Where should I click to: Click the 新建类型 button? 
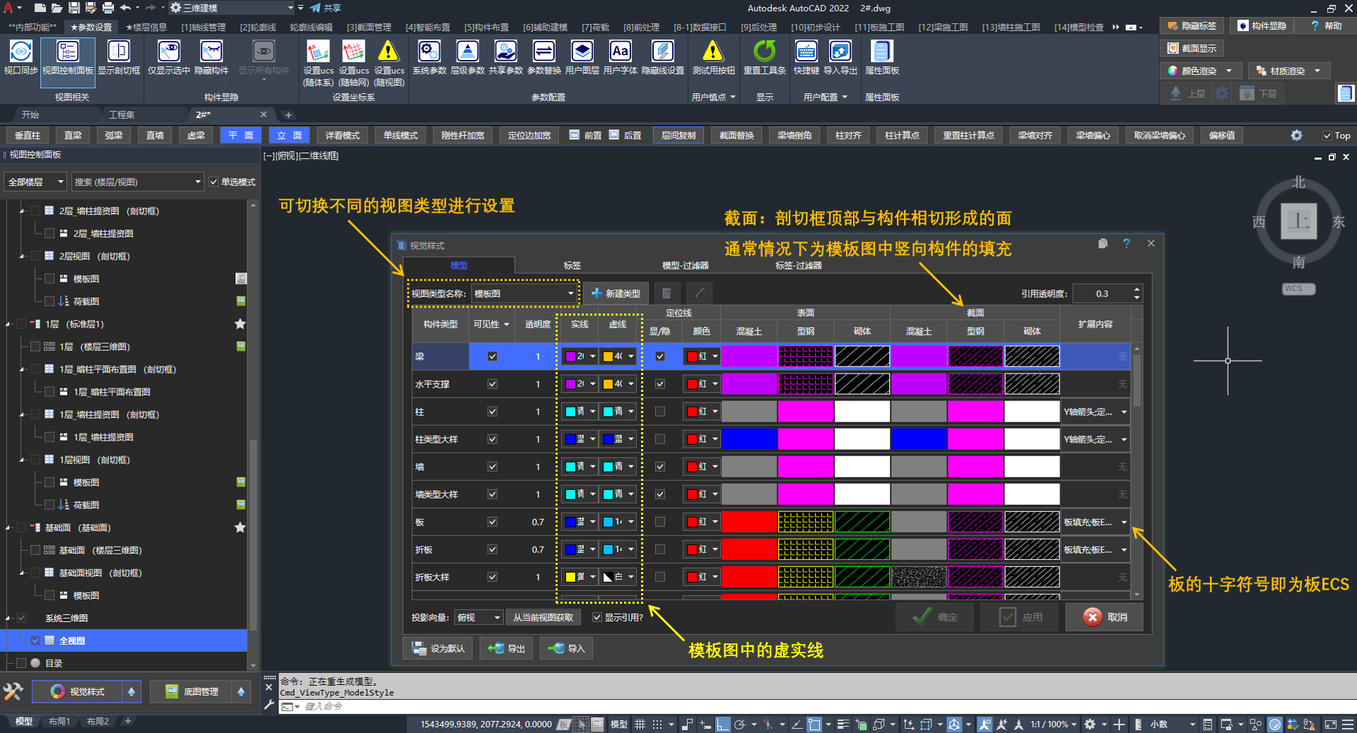pos(616,294)
